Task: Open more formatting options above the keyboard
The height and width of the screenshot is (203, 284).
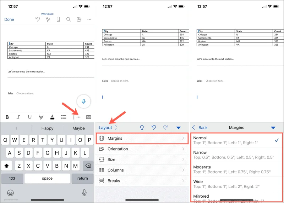Action: click(x=78, y=117)
